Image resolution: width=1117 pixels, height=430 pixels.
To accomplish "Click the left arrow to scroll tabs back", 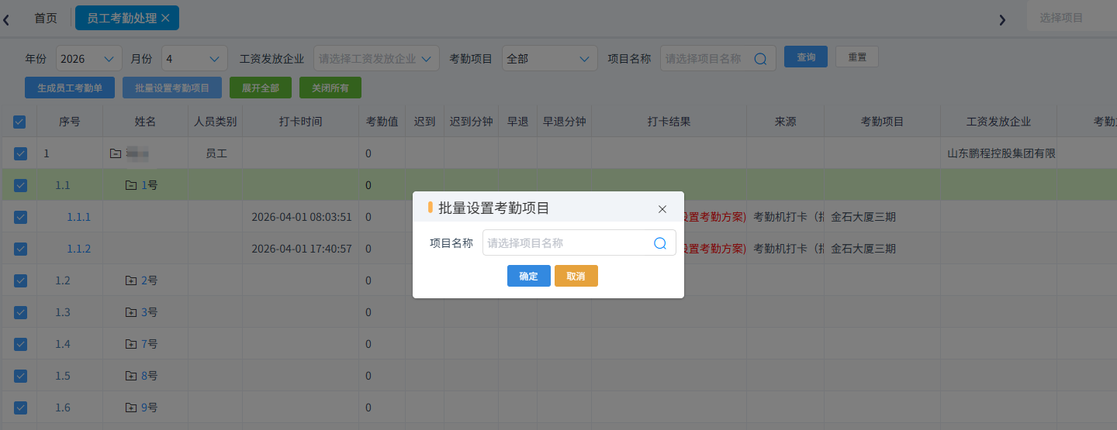I will click(x=6, y=20).
